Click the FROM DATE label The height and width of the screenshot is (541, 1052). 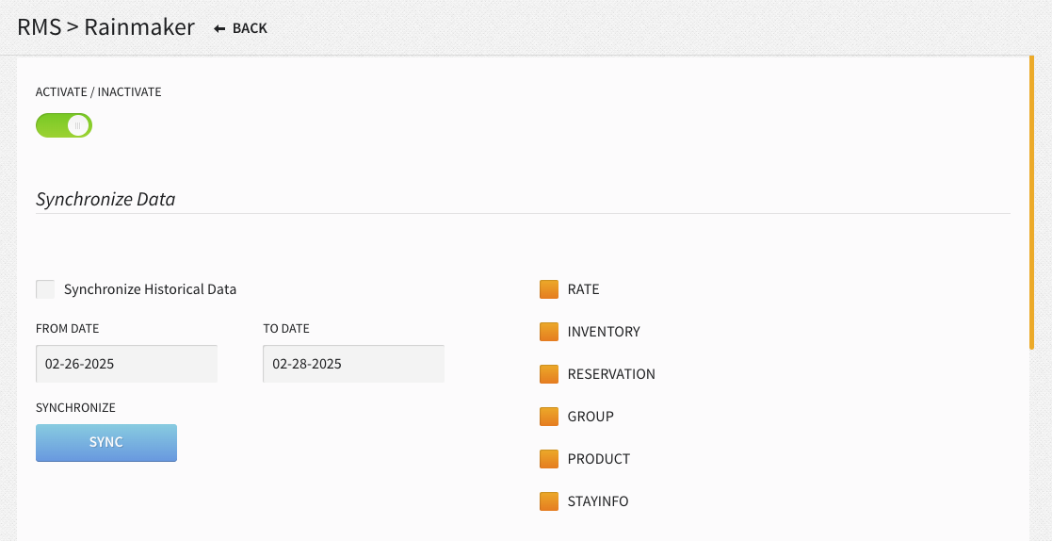point(67,329)
